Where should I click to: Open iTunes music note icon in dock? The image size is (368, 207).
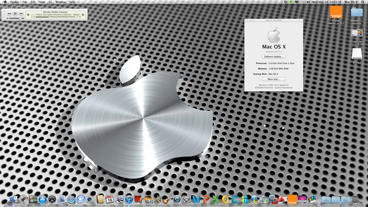tap(129, 199)
